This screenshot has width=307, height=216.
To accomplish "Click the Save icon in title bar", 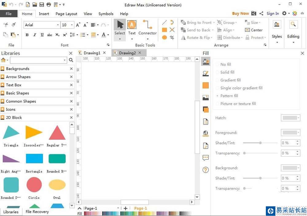I will pos(41,5).
